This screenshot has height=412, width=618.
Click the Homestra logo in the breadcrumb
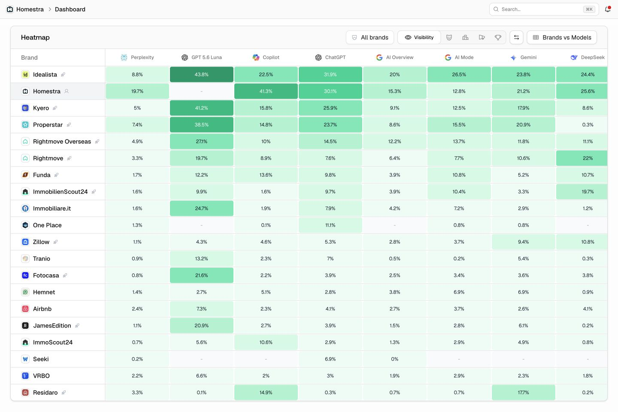click(10, 9)
